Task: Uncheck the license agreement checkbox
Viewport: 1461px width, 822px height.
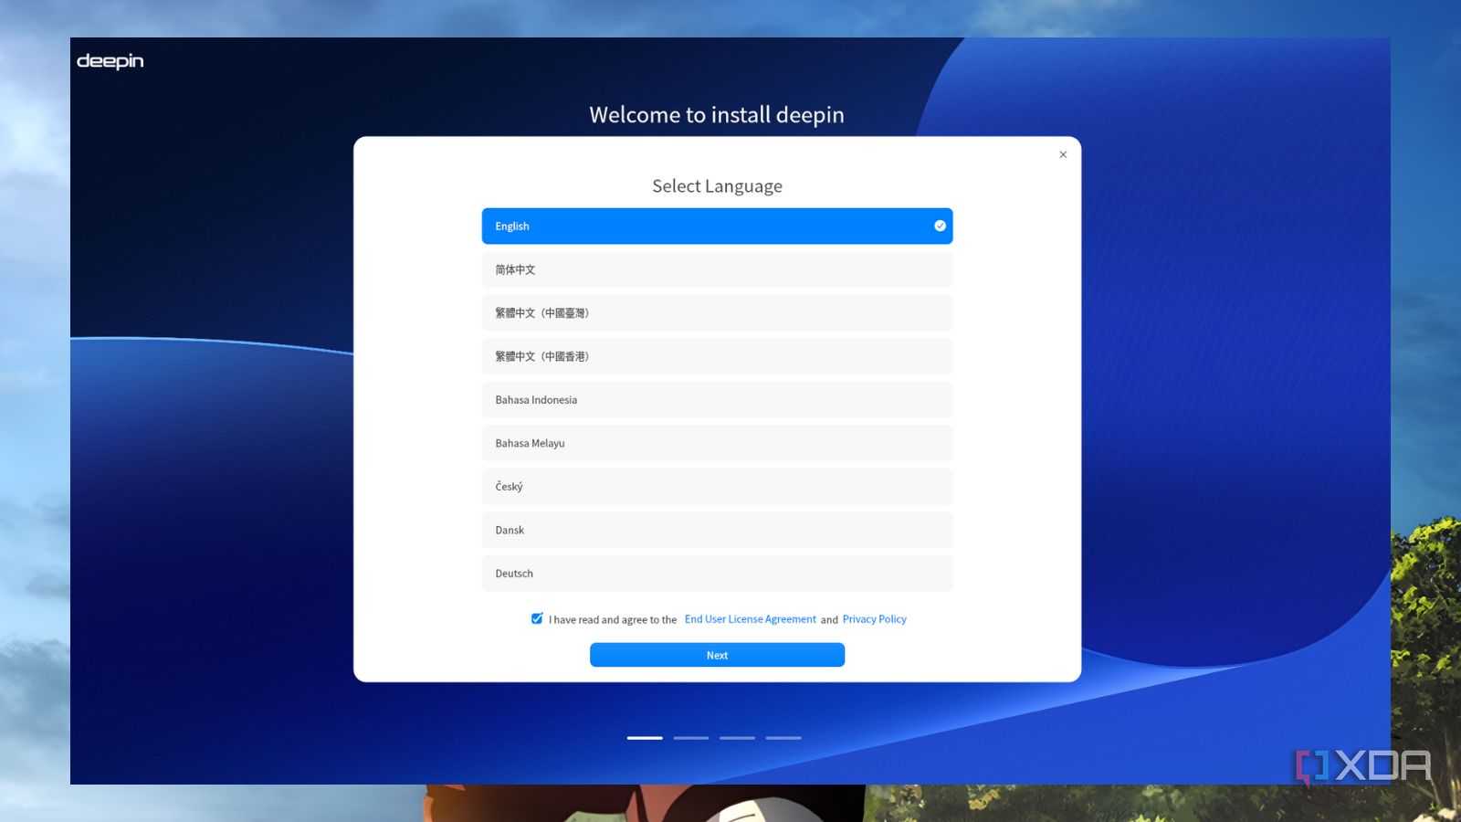Action: coord(537,618)
